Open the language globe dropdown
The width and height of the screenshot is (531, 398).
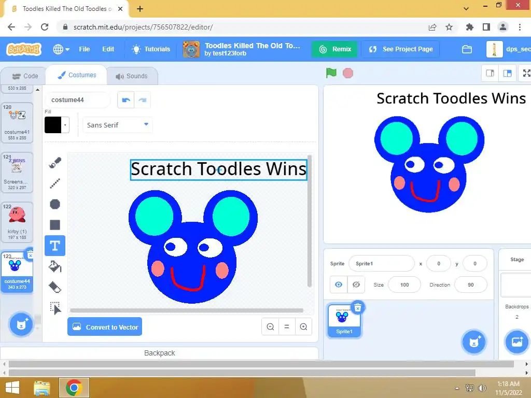click(61, 49)
